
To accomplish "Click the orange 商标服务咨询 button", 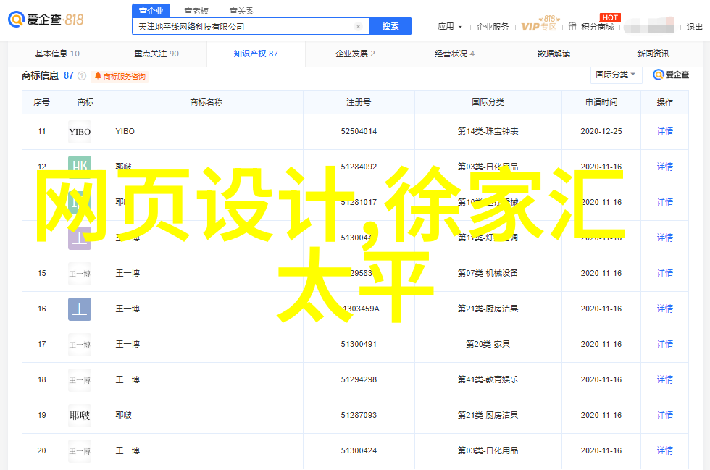I will coord(120,77).
